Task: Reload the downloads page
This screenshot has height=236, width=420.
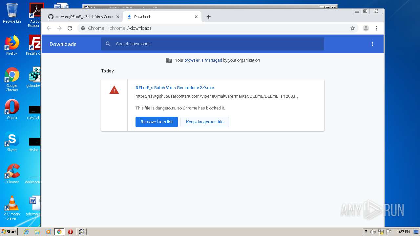Action: (70, 28)
